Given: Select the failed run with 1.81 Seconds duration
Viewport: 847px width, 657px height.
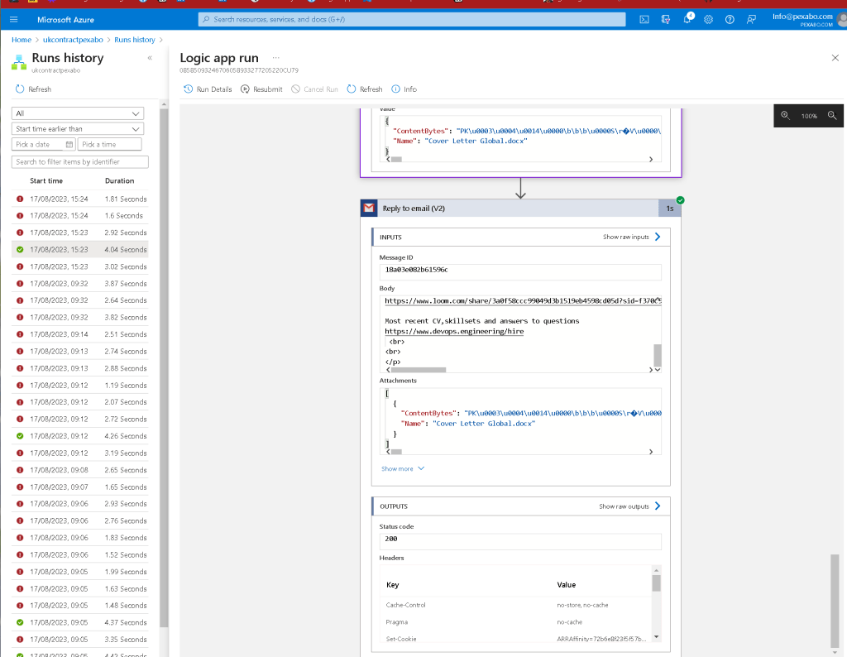Looking at the screenshot, I should (80, 199).
